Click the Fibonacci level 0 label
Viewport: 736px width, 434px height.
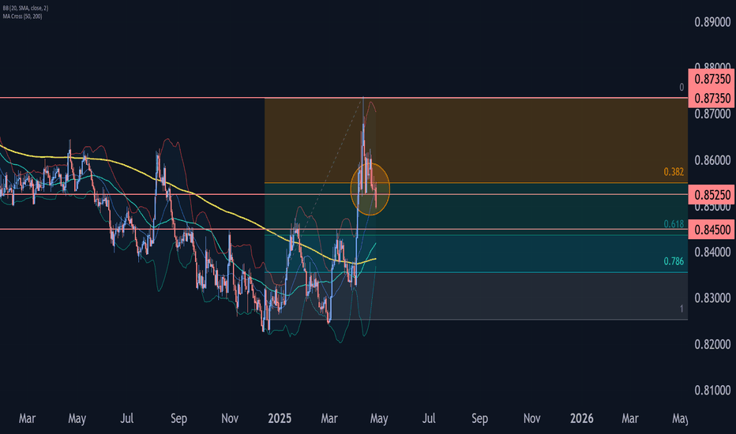(682, 88)
